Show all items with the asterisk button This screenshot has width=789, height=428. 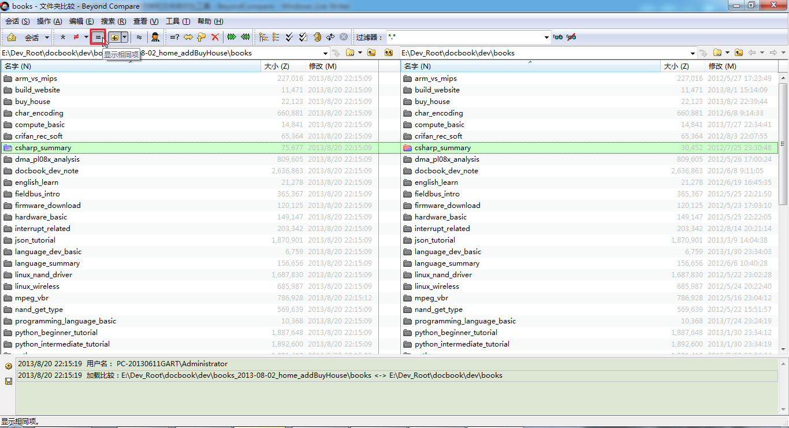(62, 38)
